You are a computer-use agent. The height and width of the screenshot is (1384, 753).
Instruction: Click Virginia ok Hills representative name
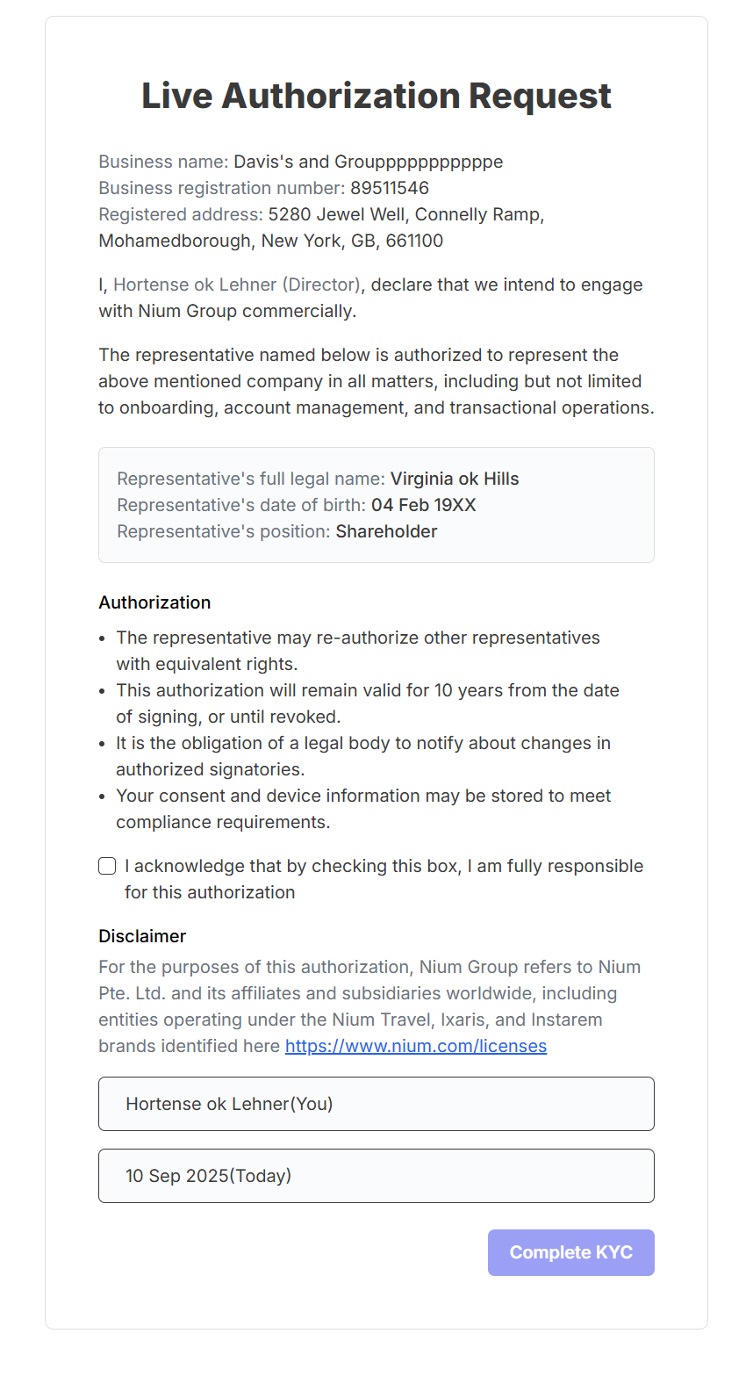(455, 479)
